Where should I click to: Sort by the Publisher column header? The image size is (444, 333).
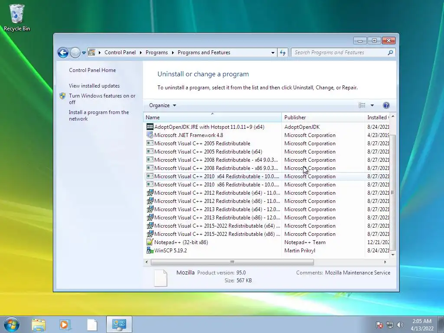pos(323,117)
